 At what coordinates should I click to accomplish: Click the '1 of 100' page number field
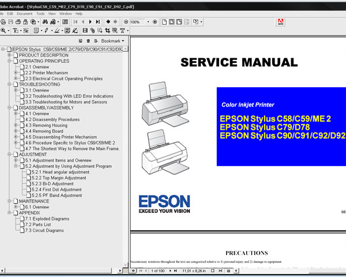click(158, 271)
